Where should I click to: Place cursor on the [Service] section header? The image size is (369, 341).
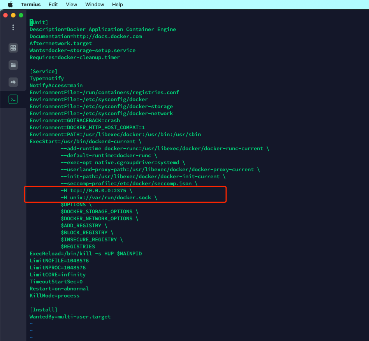pos(44,72)
